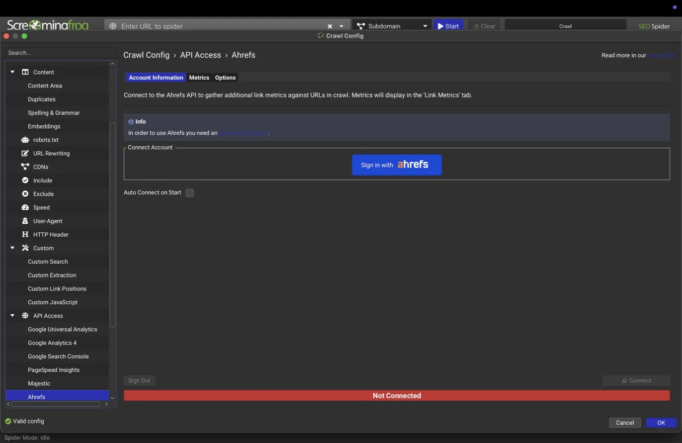This screenshot has width=682, height=443.
Task: Click the sidebar scroll-right arrow
Action: (106, 404)
